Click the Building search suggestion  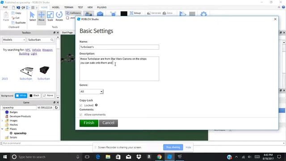24,54
